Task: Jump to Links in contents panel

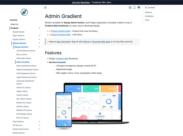Action: tap(147, 20)
